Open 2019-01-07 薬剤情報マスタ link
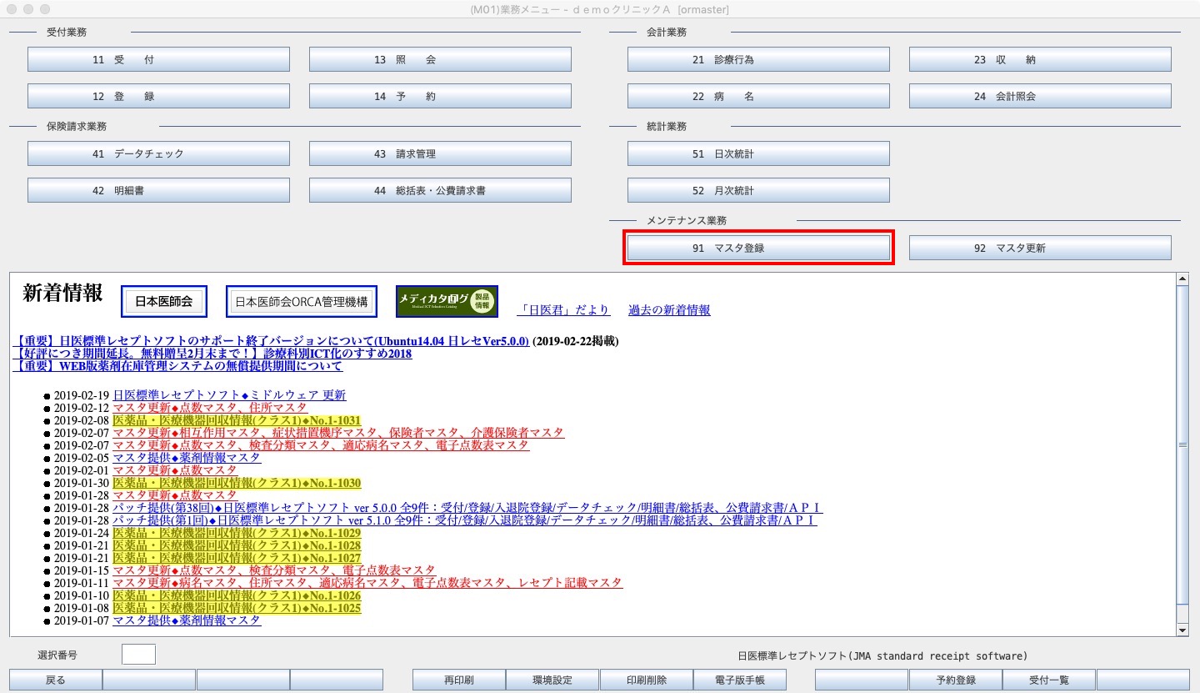This screenshot has width=1200, height=693. coord(187,620)
